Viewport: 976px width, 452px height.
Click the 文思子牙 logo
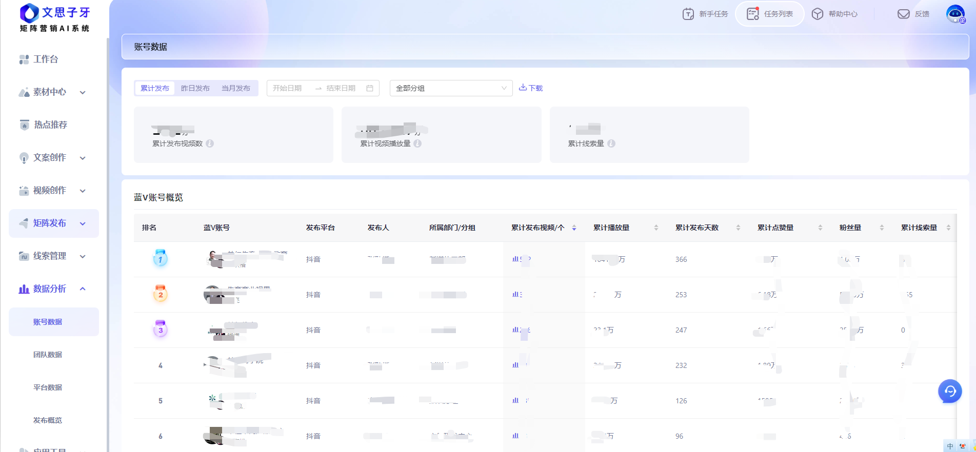pos(54,18)
